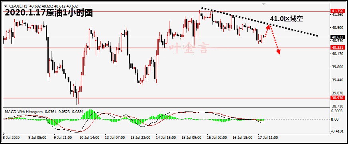The width and height of the screenshot is (348, 144).
Task: Click the 8 Jul 2020 time label
Action: 12,137
